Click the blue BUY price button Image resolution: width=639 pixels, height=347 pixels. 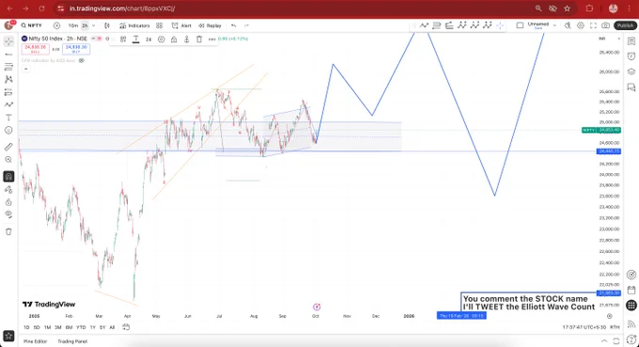[x=76, y=49]
